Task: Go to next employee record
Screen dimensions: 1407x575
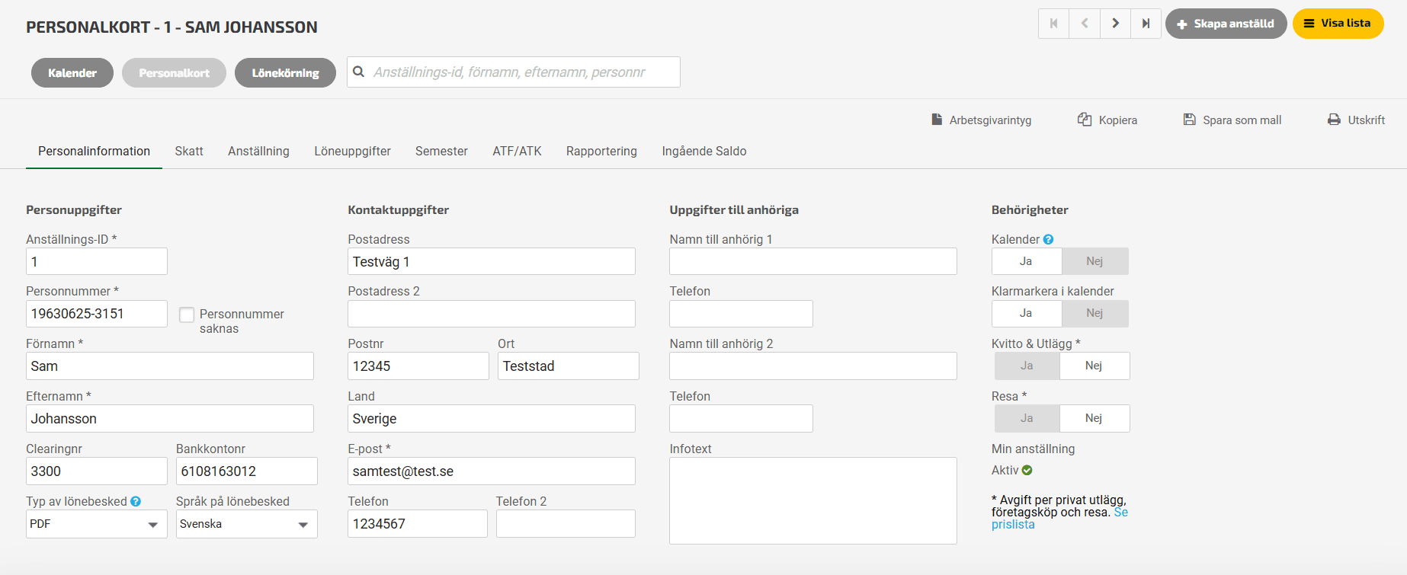Action: [x=1115, y=24]
